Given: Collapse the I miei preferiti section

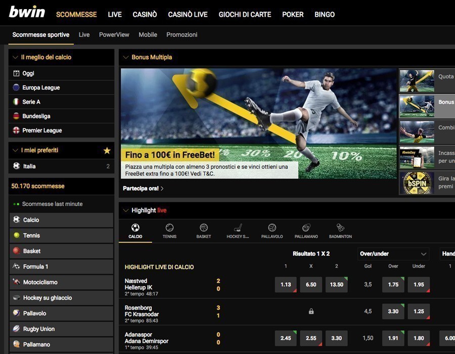Looking at the screenshot, I should pos(15,150).
